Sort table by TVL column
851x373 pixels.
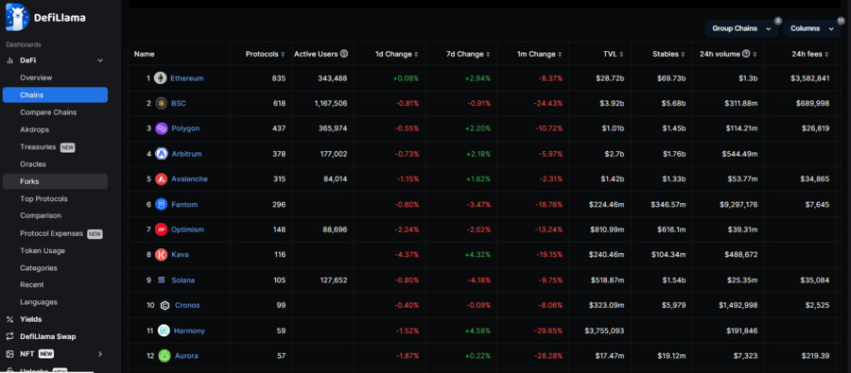[x=614, y=54]
